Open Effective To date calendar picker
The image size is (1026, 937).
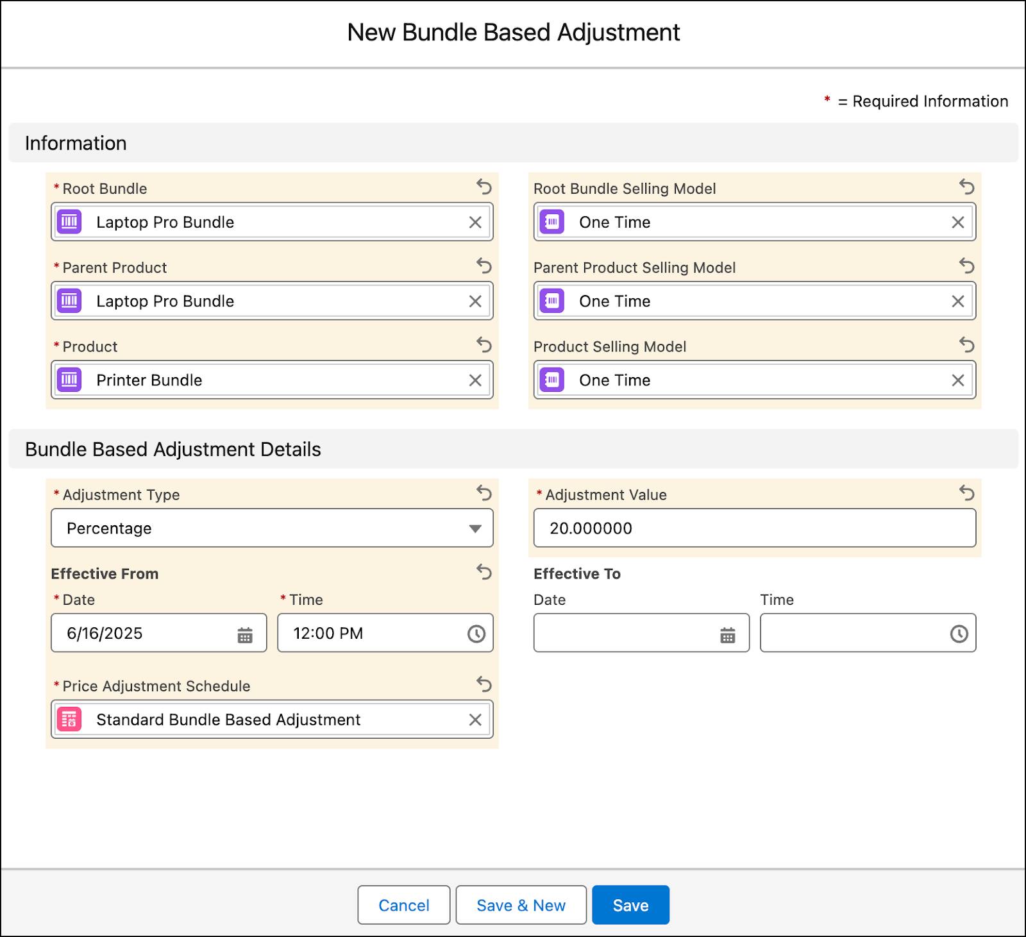[728, 636]
